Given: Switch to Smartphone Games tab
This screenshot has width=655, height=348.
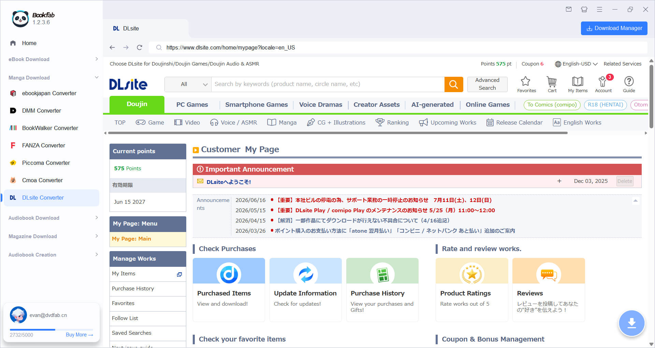Looking at the screenshot, I should (257, 105).
